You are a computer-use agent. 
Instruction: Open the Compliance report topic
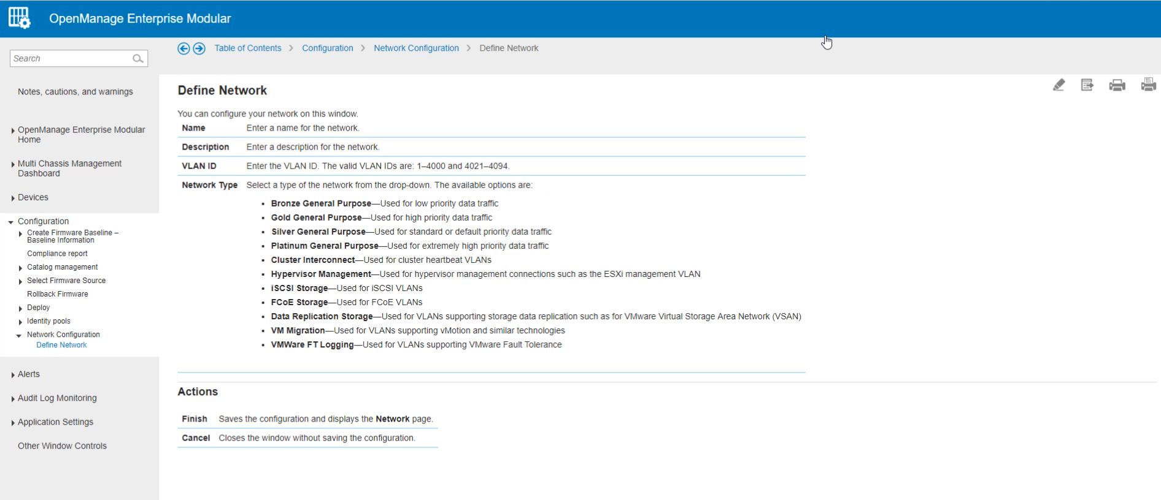click(57, 254)
